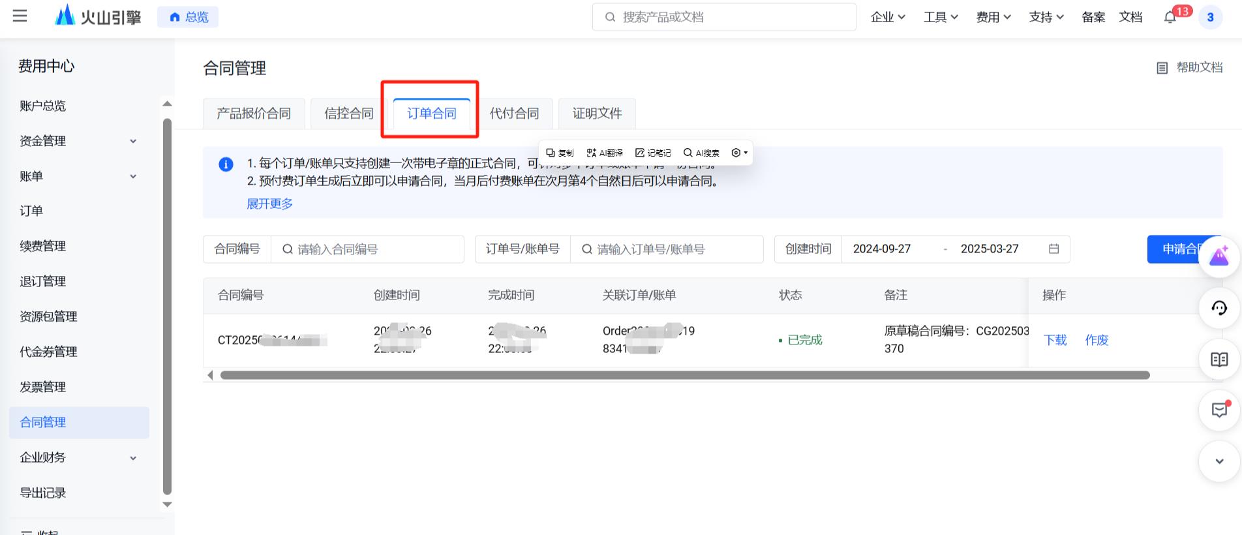
Task: Open the 企业 dropdown in top bar
Action: tap(887, 18)
